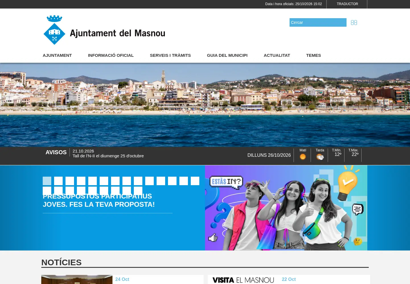Image resolution: width=410 pixels, height=284 pixels.
Task: Click the Visita El Masnou logo thumbnail
Action: coord(243,280)
